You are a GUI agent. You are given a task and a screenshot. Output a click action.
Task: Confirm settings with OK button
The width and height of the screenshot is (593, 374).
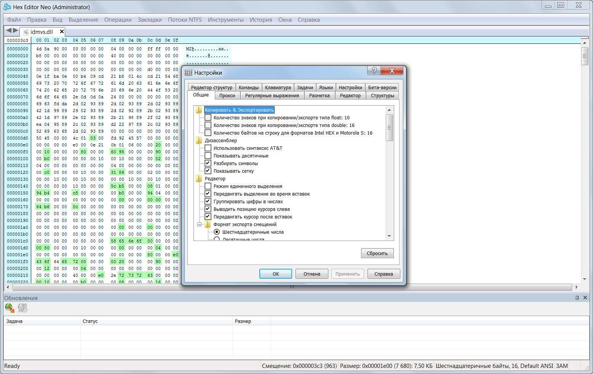[276, 274]
